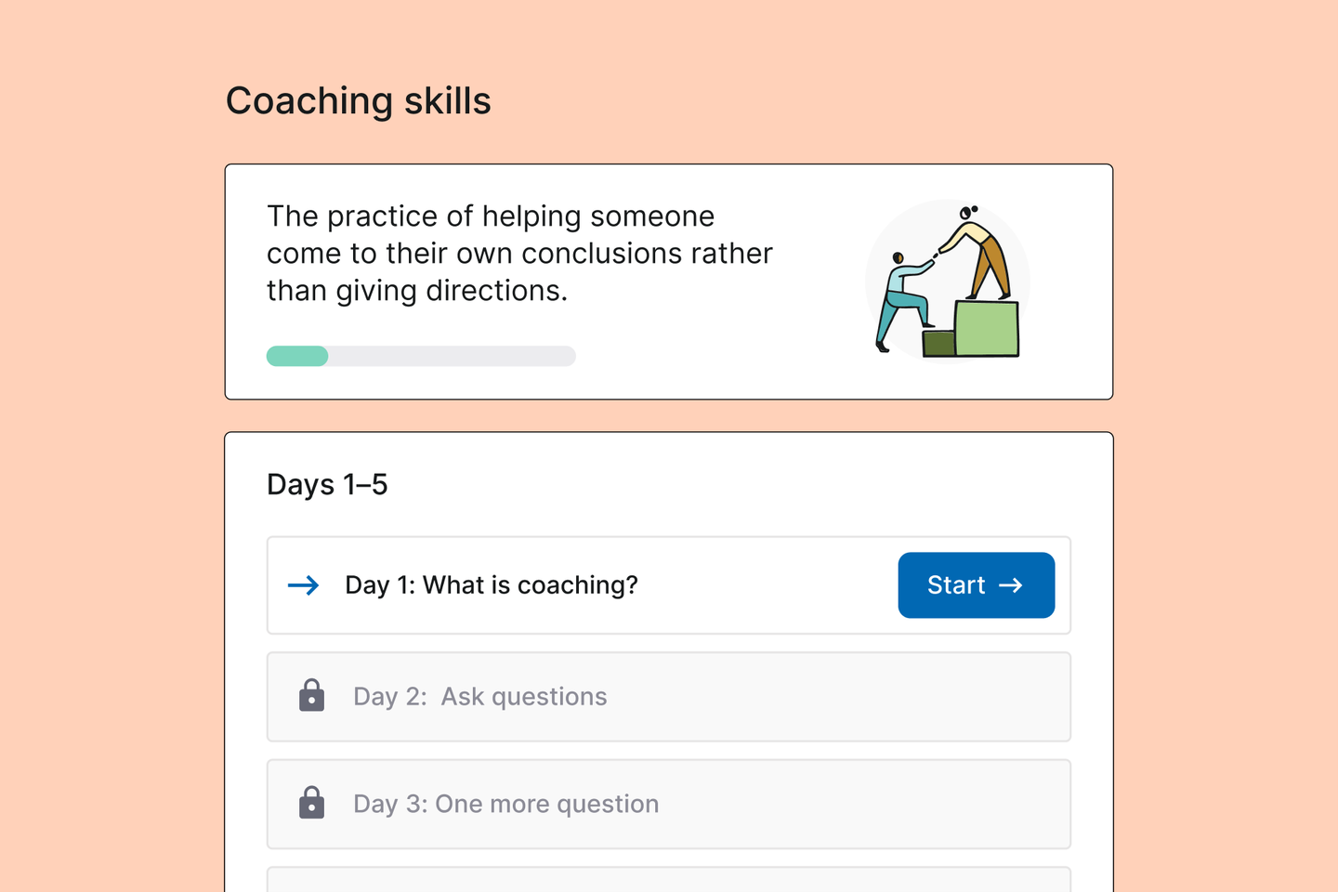The width and height of the screenshot is (1338, 892).
Task: Select the locked Day 2: Ask questions row
Action: coord(669,697)
